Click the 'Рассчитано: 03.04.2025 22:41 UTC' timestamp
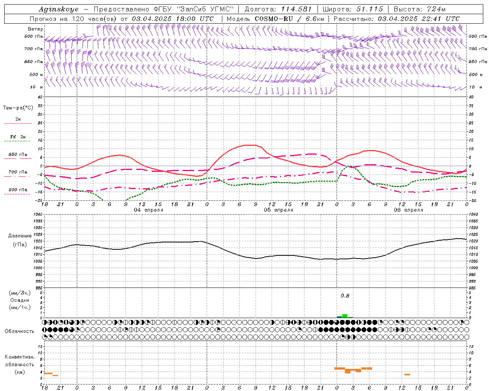The width and height of the screenshot is (489, 391). click(397, 19)
